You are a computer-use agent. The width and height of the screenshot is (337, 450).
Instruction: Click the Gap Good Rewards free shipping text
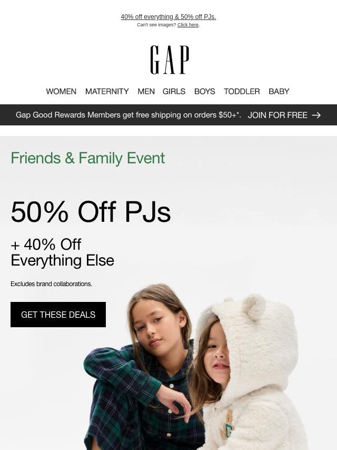click(128, 115)
